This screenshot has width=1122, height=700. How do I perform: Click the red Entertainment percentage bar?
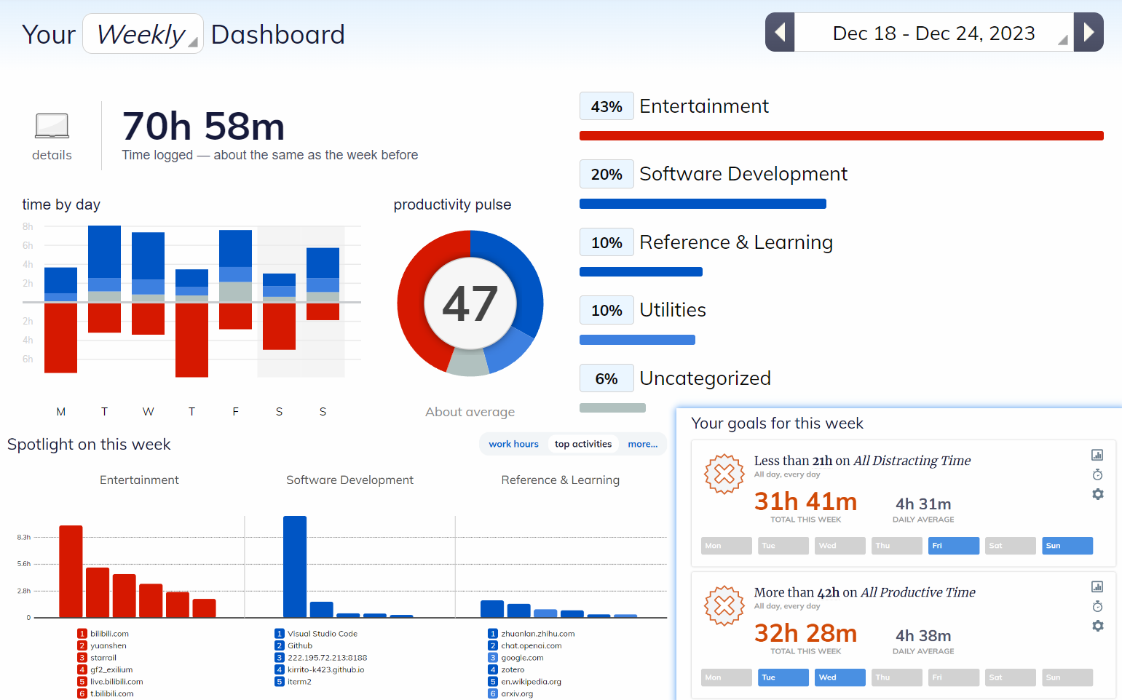(841, 136)
